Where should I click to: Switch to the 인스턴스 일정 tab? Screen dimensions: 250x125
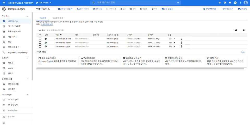pos(58,18)
